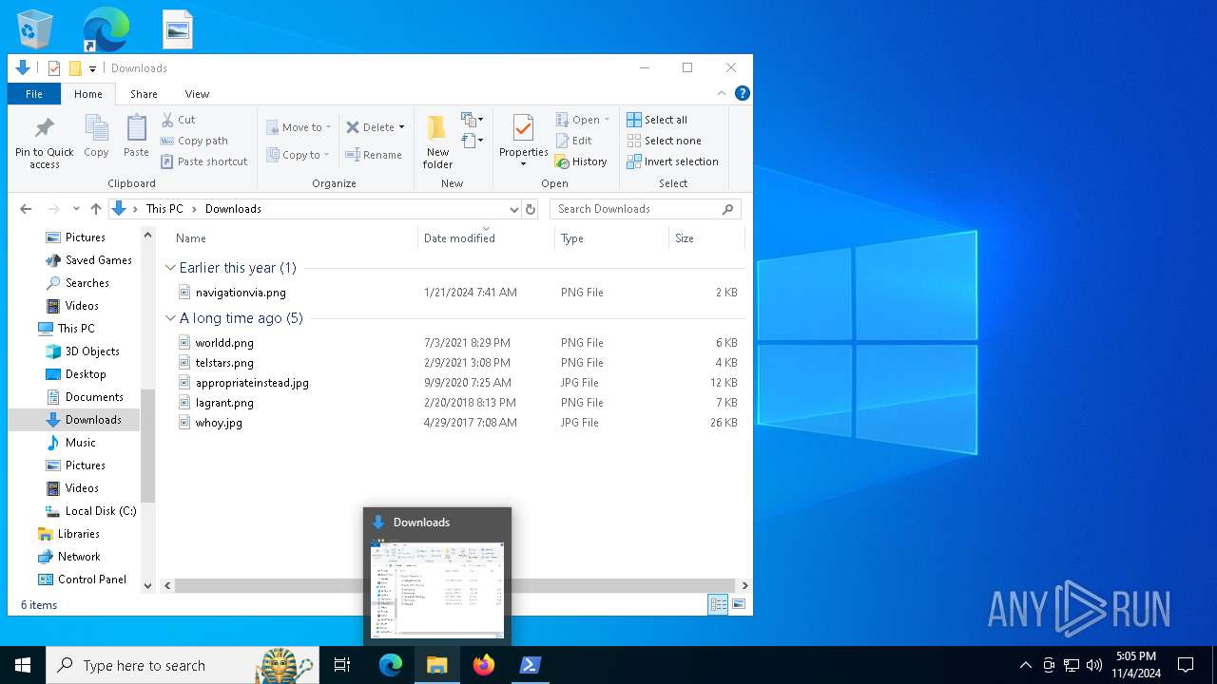Open the Easy access dropdown

(x=473, y=141)
